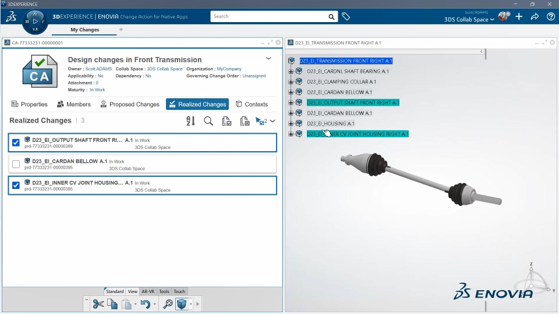
Task: Open the View action bar section
Action: (x=133, y=291)
